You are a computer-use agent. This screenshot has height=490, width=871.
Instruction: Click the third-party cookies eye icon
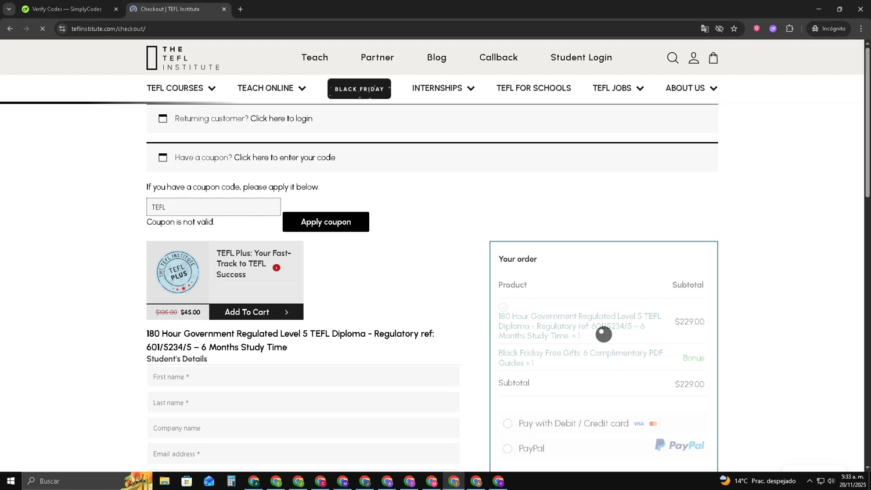[x=719, y=28]
